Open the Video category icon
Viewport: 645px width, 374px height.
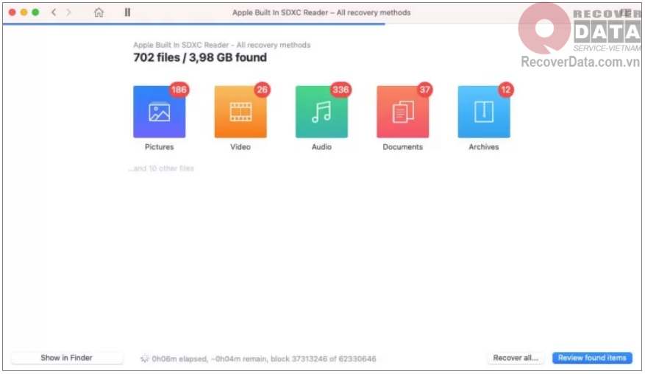point(240,112)
